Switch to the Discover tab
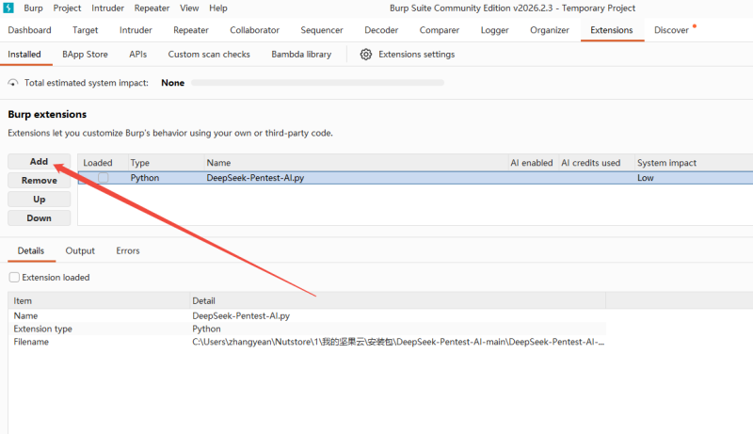The image size is (753, 434). click(x=672, y=30)
